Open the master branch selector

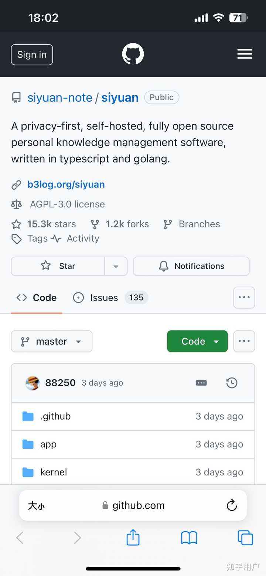[x=52, y=341]
